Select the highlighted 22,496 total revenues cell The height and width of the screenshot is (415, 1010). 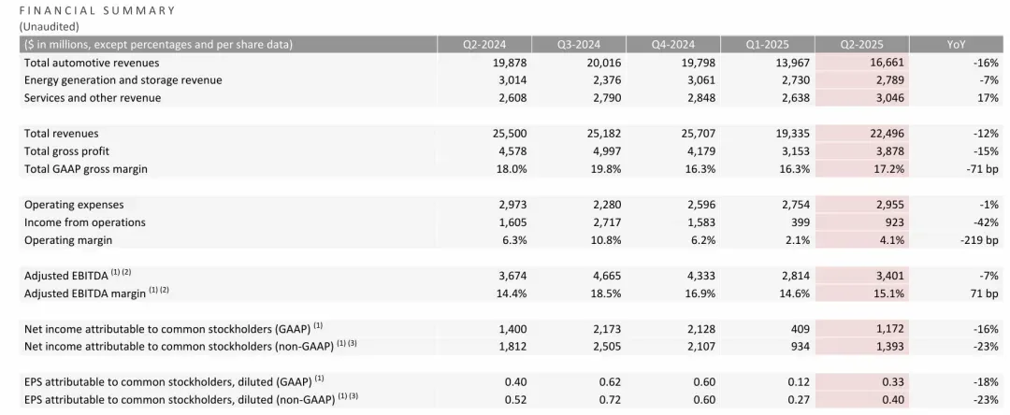pyautogui.click(x=862, y=133)
